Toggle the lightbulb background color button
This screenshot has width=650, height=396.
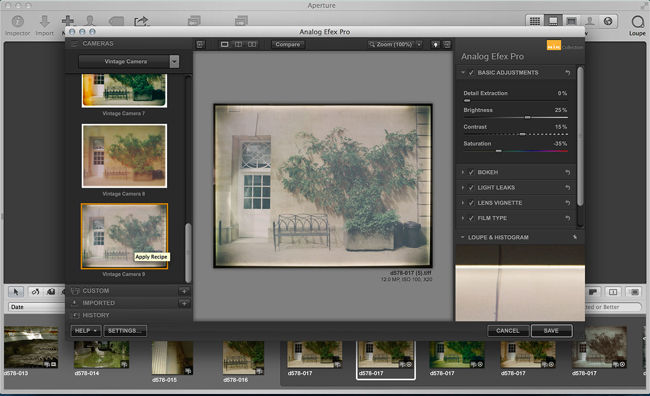[x=435, y=45]
